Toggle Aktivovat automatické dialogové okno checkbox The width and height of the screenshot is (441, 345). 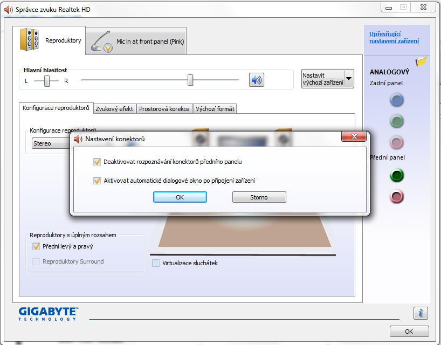click(97, 181)
